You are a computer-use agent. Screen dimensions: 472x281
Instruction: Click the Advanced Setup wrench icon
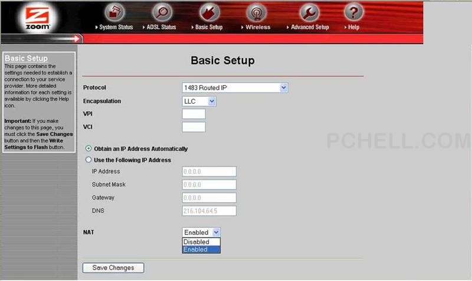(x=309, y=12)
